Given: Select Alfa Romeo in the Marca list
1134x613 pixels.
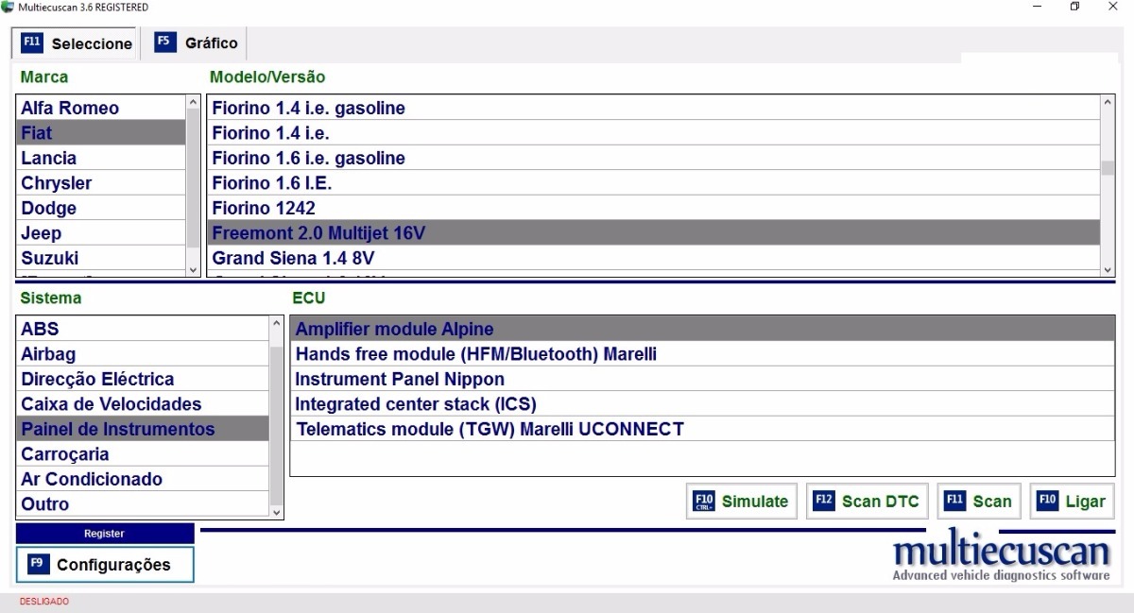Looking at the screenshot, I should coord(100,108).
